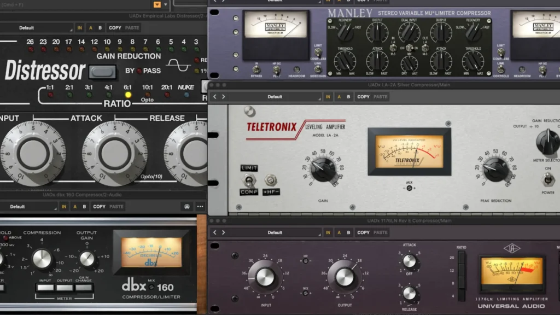Screen dimensions: 560x315
Task: Open the dbx 160 three-dot more menu
Action: pyautogui.click(x=200, y=206)
